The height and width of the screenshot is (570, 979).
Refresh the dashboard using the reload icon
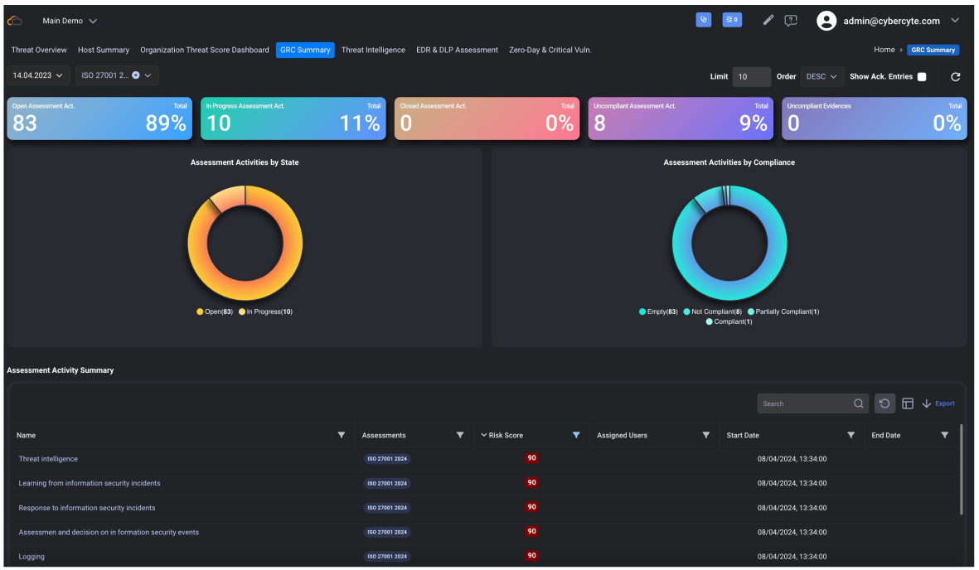pyautogui.click(x=955, y=76)
